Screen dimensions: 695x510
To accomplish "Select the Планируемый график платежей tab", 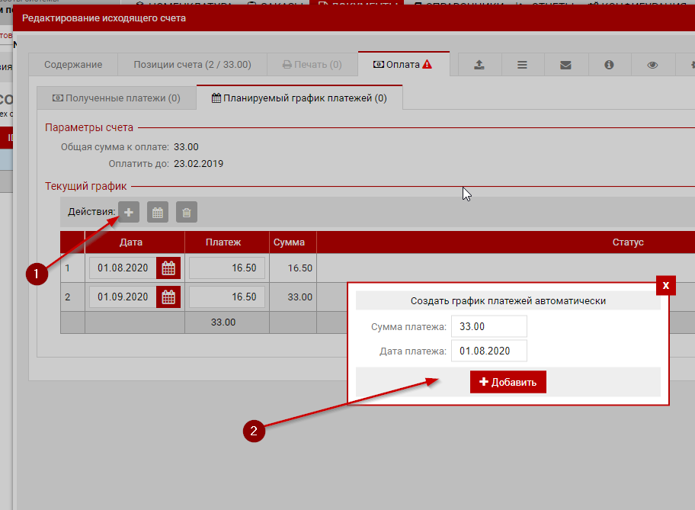I will [x=299, y=98].
